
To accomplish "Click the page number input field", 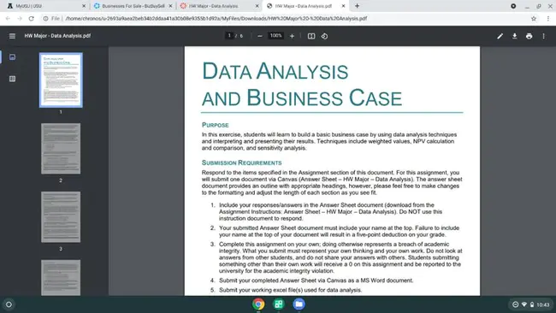I will pyautogui.click(x=229, y=35).
